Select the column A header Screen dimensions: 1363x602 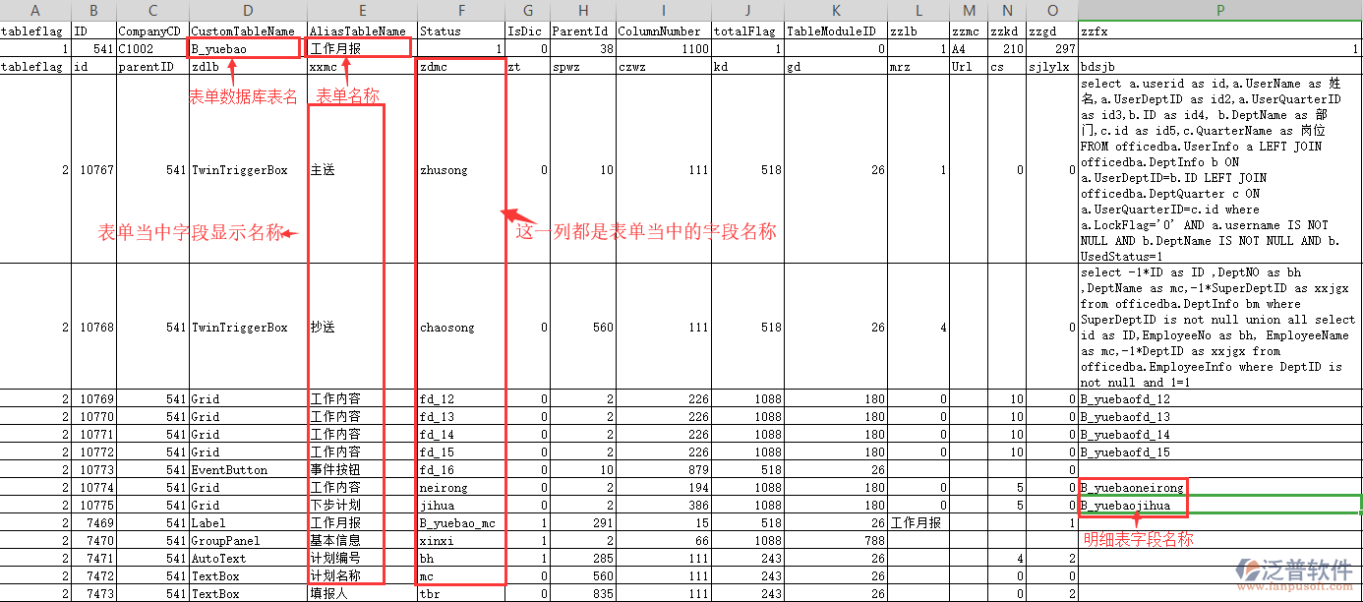pos(34,10)
